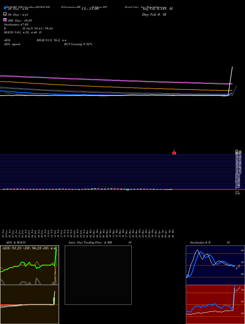
Task: Click the blue 20 Day EMA legend swatch
Action: (x=5, y=8)
